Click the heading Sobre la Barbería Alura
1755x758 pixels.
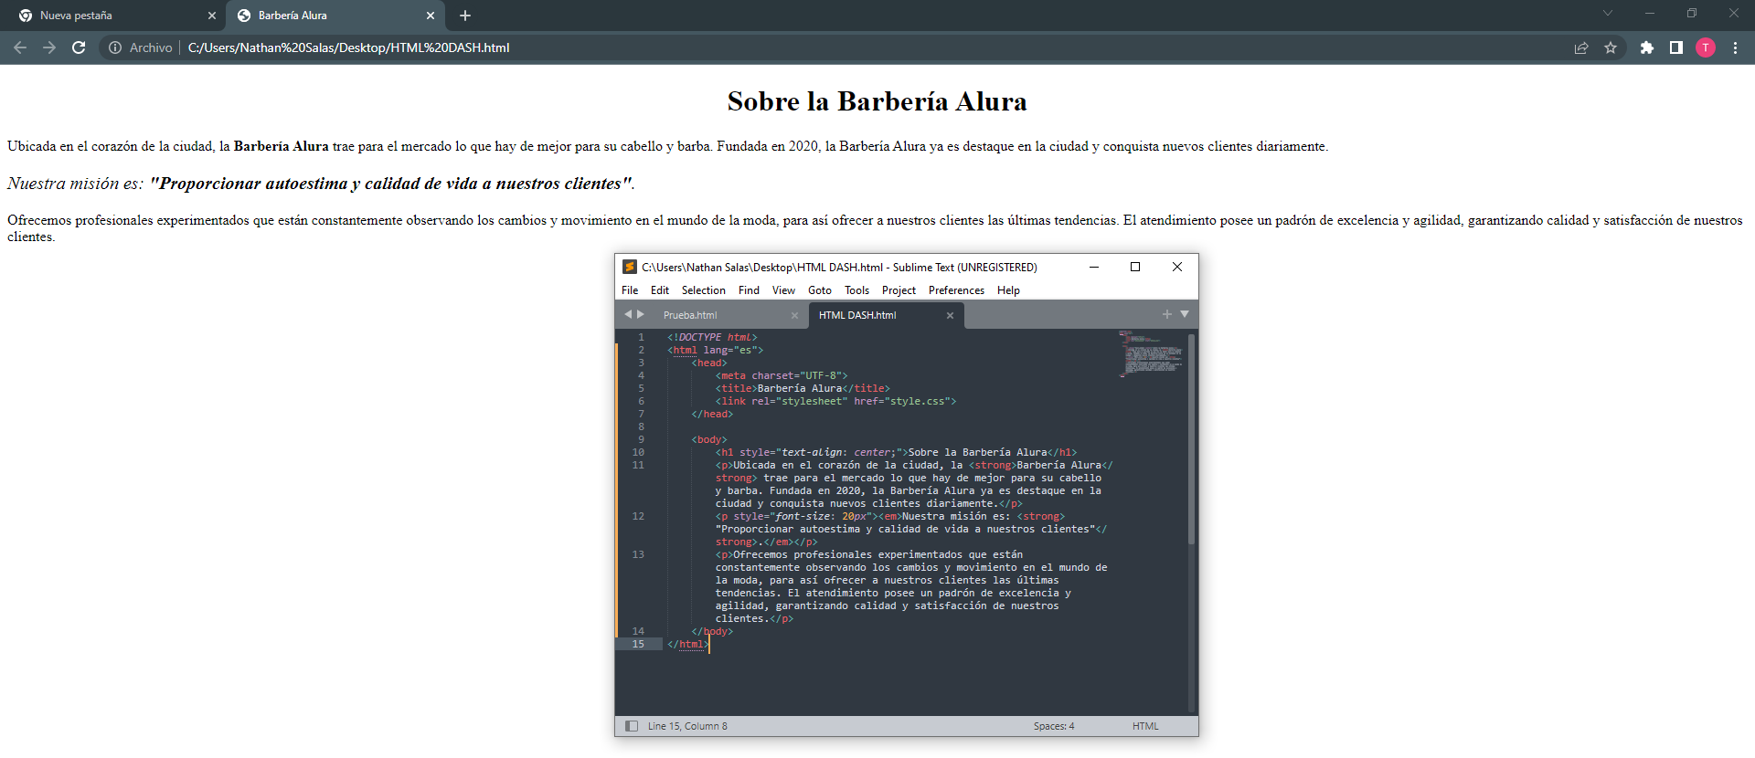click(x=877, y=101)
